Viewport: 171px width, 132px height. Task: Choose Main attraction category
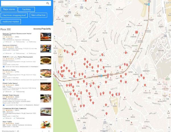click(x=38, y=15)
